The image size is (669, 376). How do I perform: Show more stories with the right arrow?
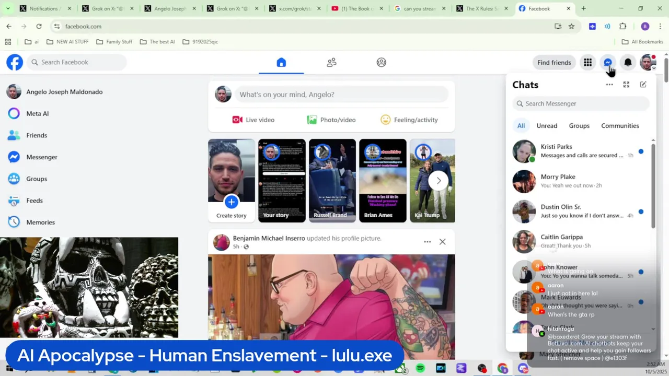coord(439,181)
